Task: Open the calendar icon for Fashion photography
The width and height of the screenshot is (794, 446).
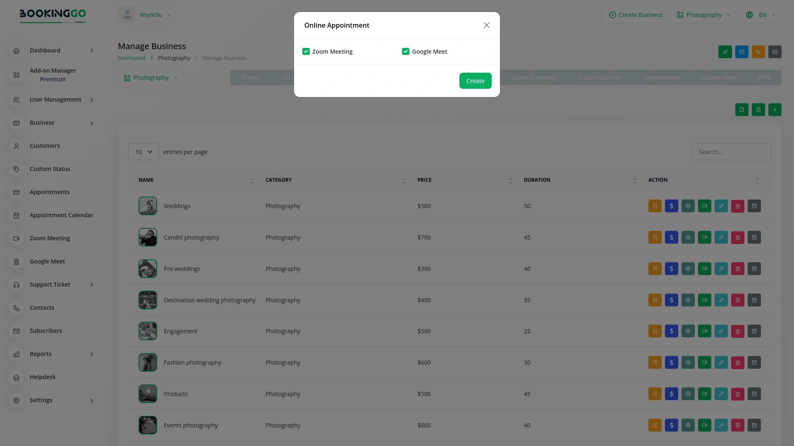Action: tap(754, 362)
